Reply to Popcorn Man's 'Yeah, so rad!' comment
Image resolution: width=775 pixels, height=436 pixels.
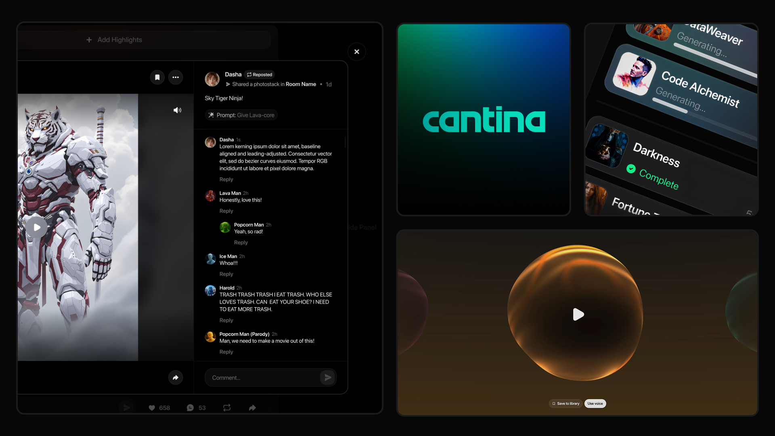(241, 242)
